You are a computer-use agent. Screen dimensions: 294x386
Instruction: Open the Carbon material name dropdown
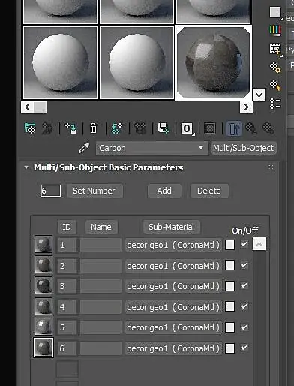click(x=151, y=148)
